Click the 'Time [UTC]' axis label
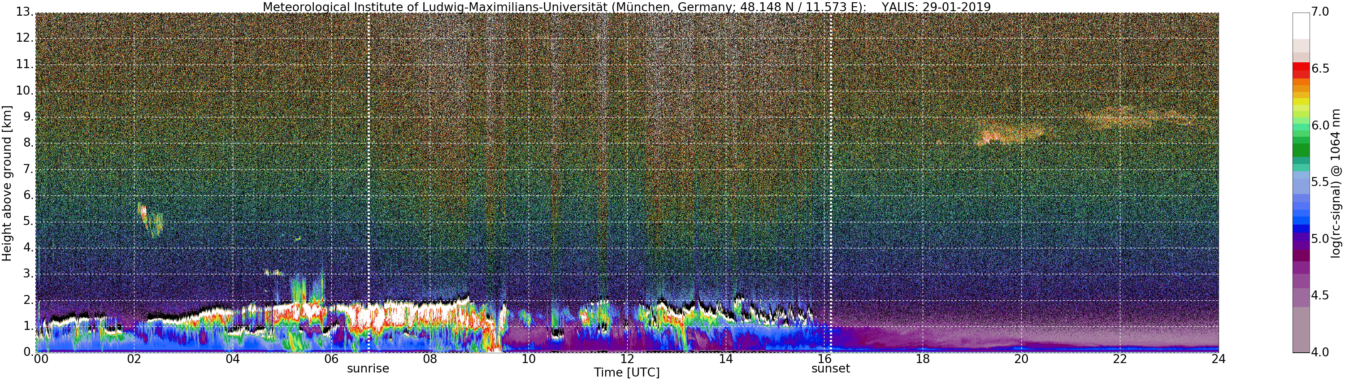This screenshot has height=381, width=1345. click(x=627, y=372)
